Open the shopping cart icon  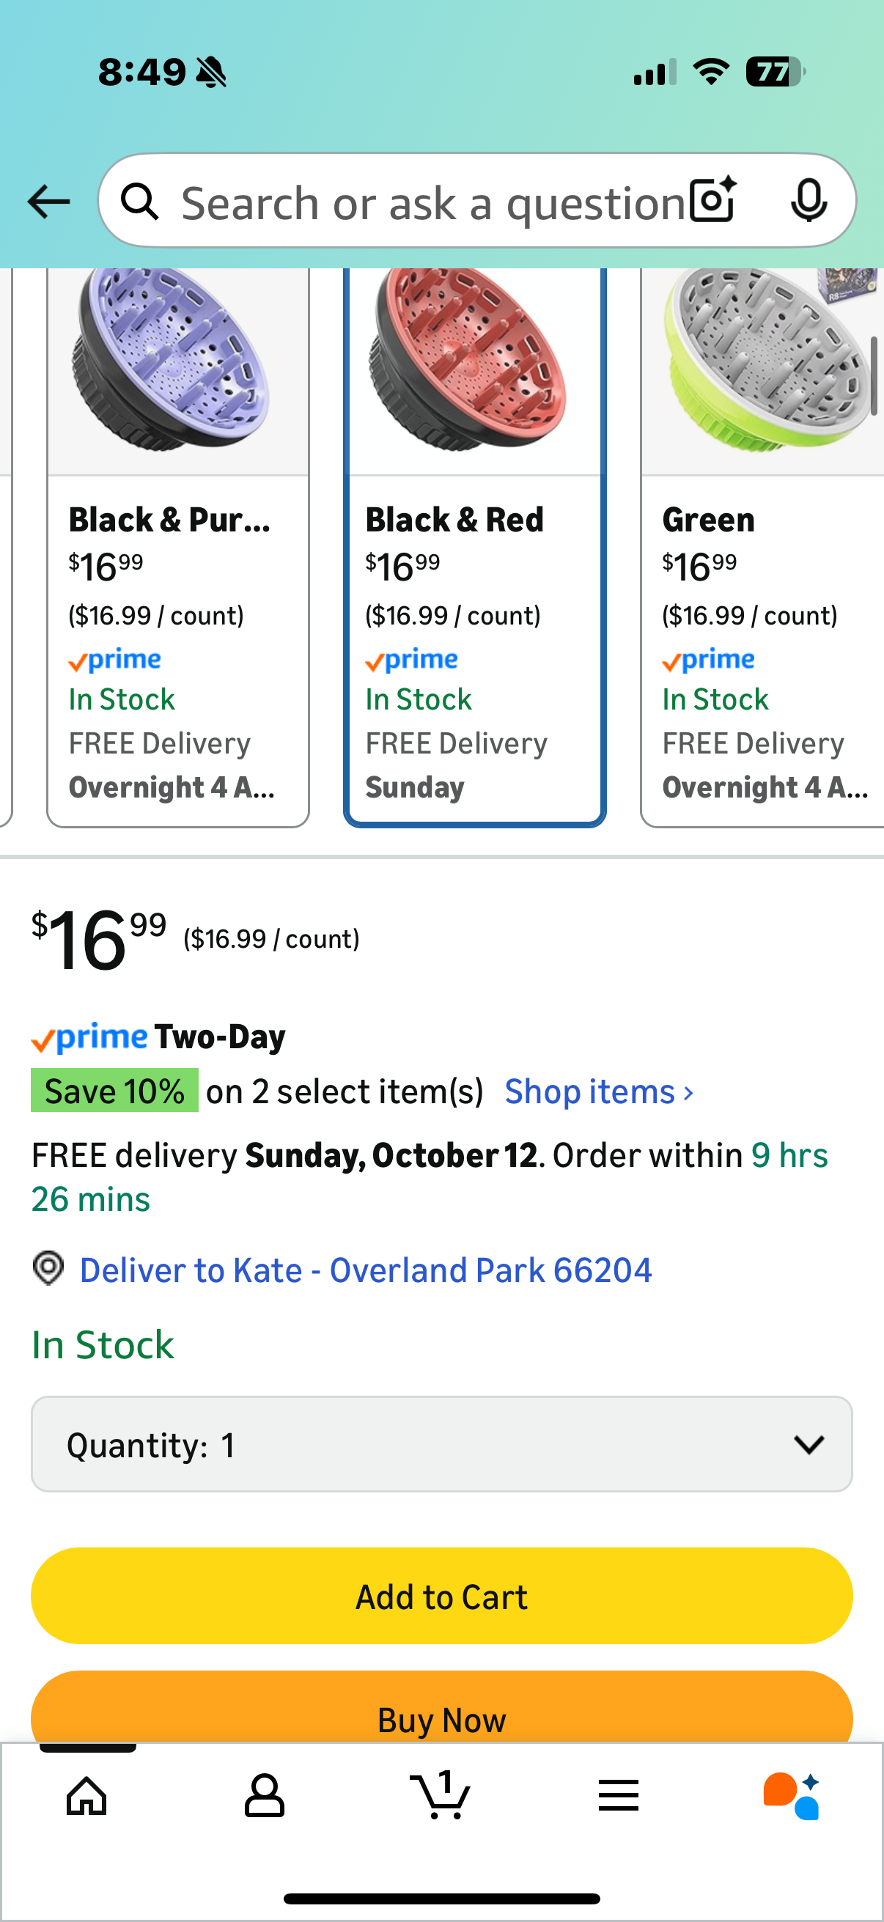point(441,1795)
